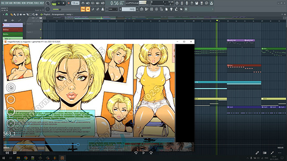Open the ADD menu
The height and width of the screenshot is (161, 287).
tap(11, 3)
